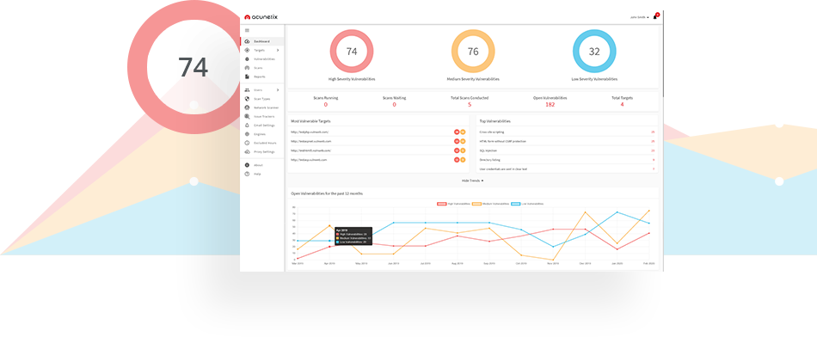The image size is (817, 337).
Task: Click red severity badge for testaspnet.vulnweb.com
Action: point(457,141)
